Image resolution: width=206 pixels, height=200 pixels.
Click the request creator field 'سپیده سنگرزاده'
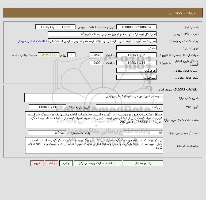click(x=102, y=41)
